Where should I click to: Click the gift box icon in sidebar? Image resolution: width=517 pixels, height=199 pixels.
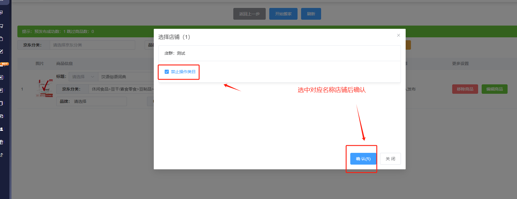1,142
